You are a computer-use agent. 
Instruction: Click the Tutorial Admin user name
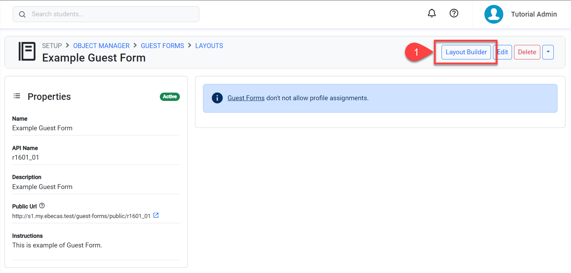click(x=534, y=14)
